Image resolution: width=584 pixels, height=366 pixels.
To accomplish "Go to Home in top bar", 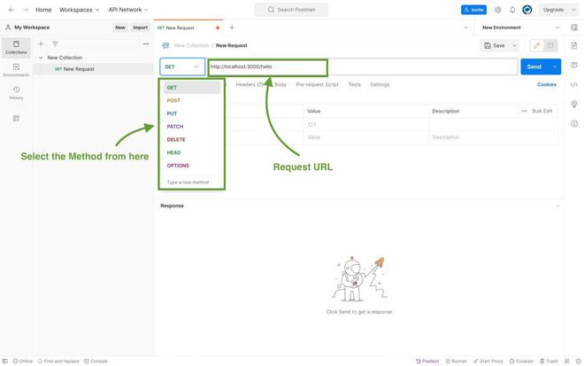I will coord(43,10).
